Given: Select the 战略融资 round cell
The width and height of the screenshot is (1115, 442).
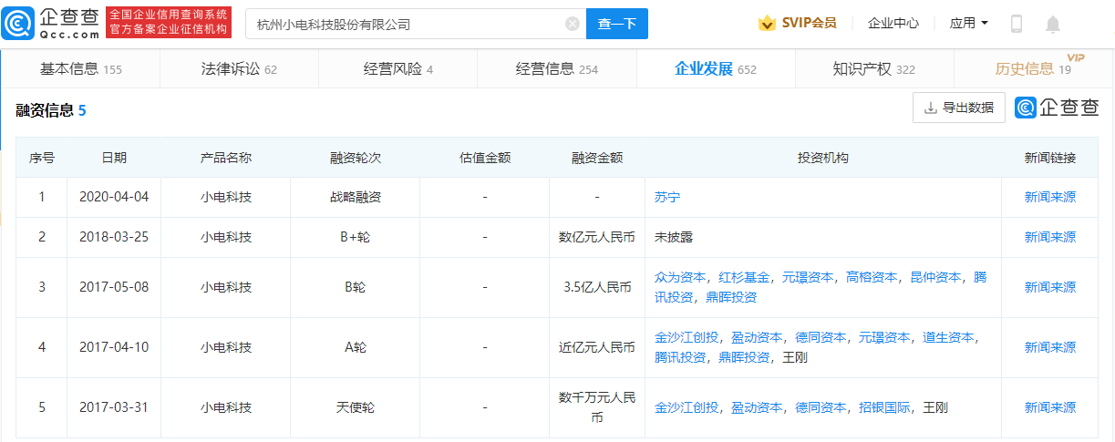Looking at the screenshot, I should tap(356, 197).
